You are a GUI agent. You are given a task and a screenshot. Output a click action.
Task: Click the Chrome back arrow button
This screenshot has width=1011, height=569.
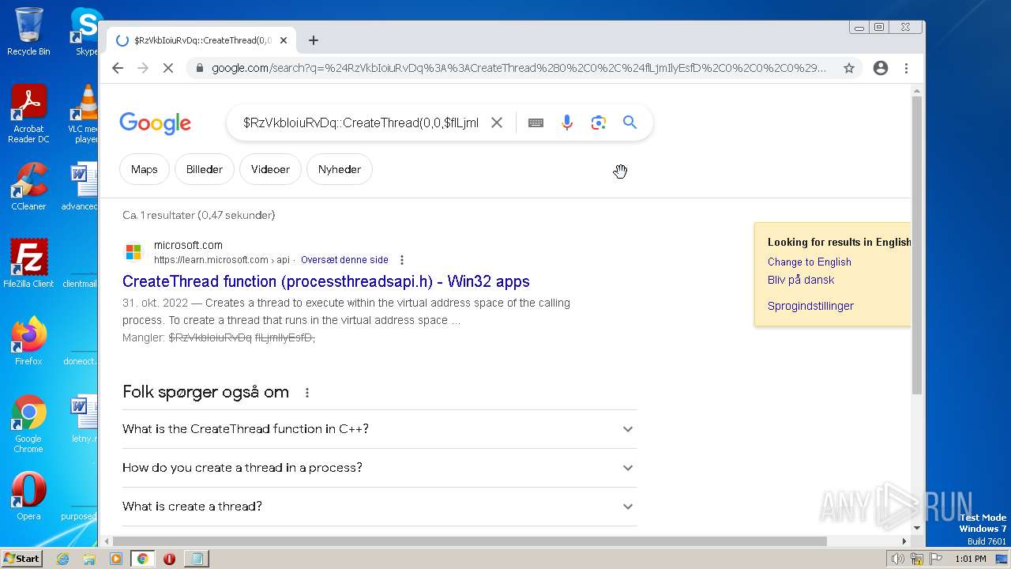point(118,68)
